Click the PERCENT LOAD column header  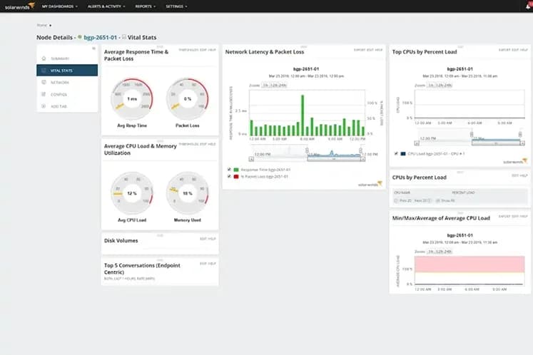coord(463,192)
